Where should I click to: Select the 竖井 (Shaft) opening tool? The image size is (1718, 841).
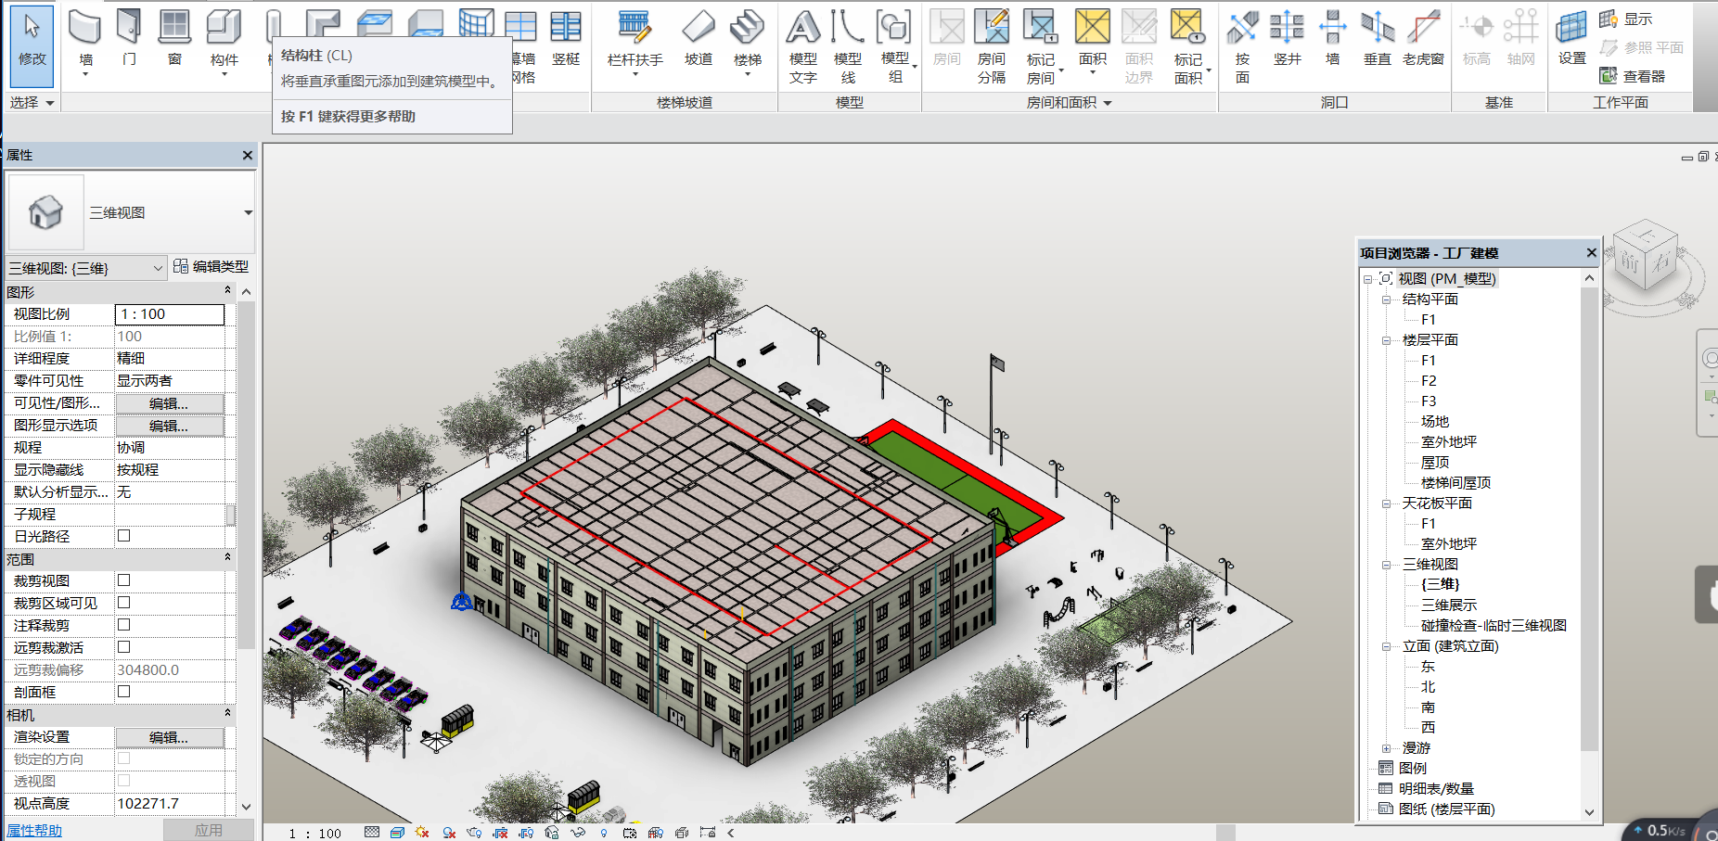click(1288, 40)
